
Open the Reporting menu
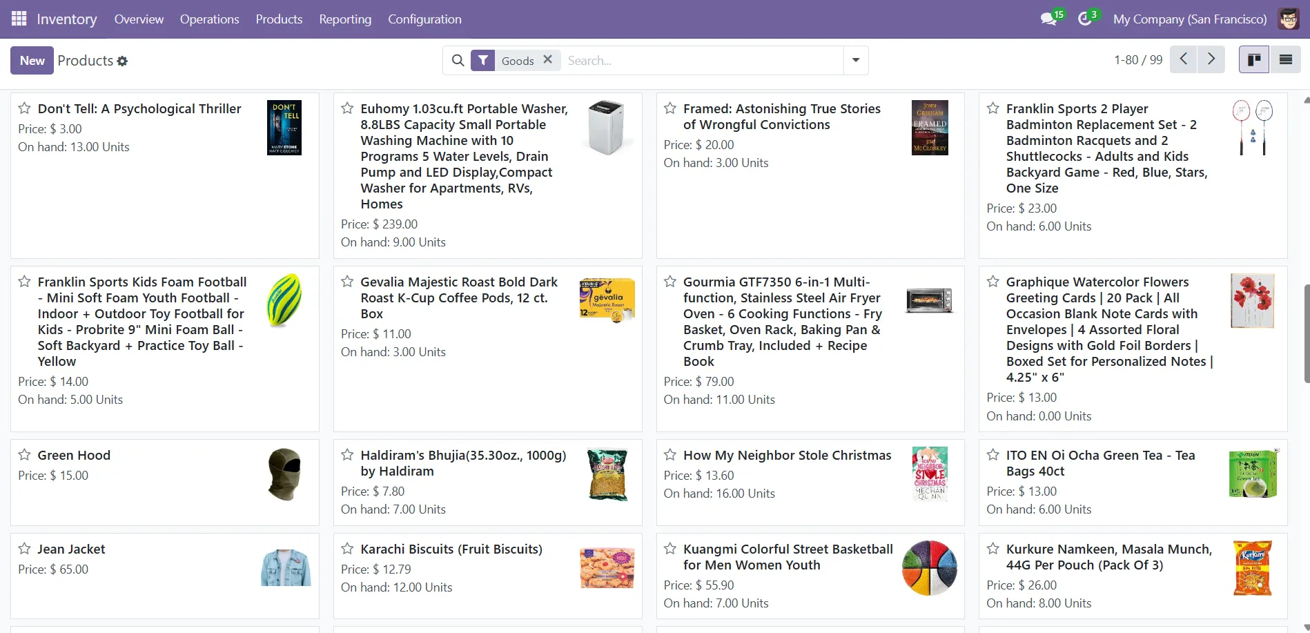pos(345,19)
